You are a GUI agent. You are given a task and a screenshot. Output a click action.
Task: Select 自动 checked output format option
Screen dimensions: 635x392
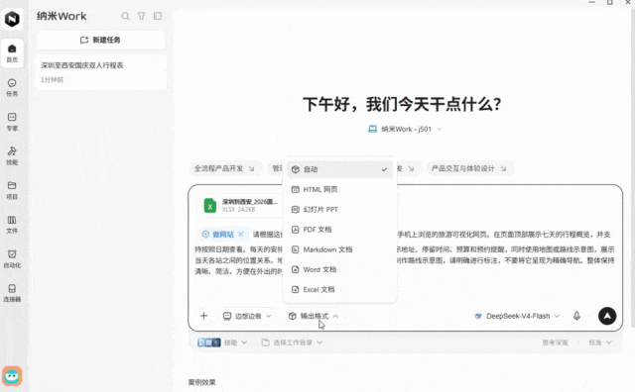point(339,169)
